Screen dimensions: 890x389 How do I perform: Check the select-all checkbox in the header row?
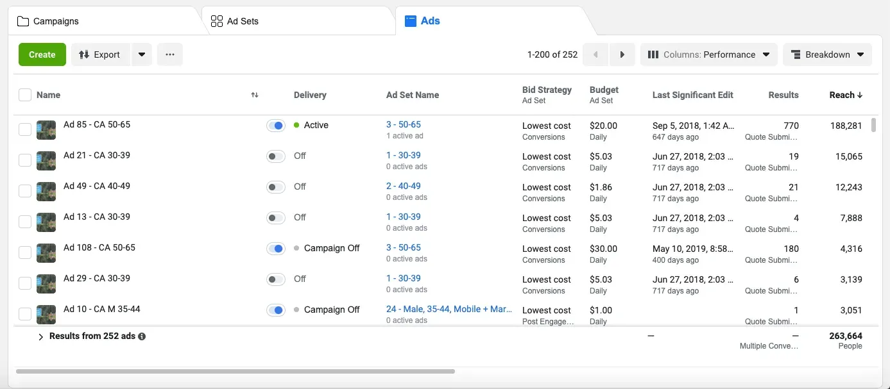tap(25, 94)
